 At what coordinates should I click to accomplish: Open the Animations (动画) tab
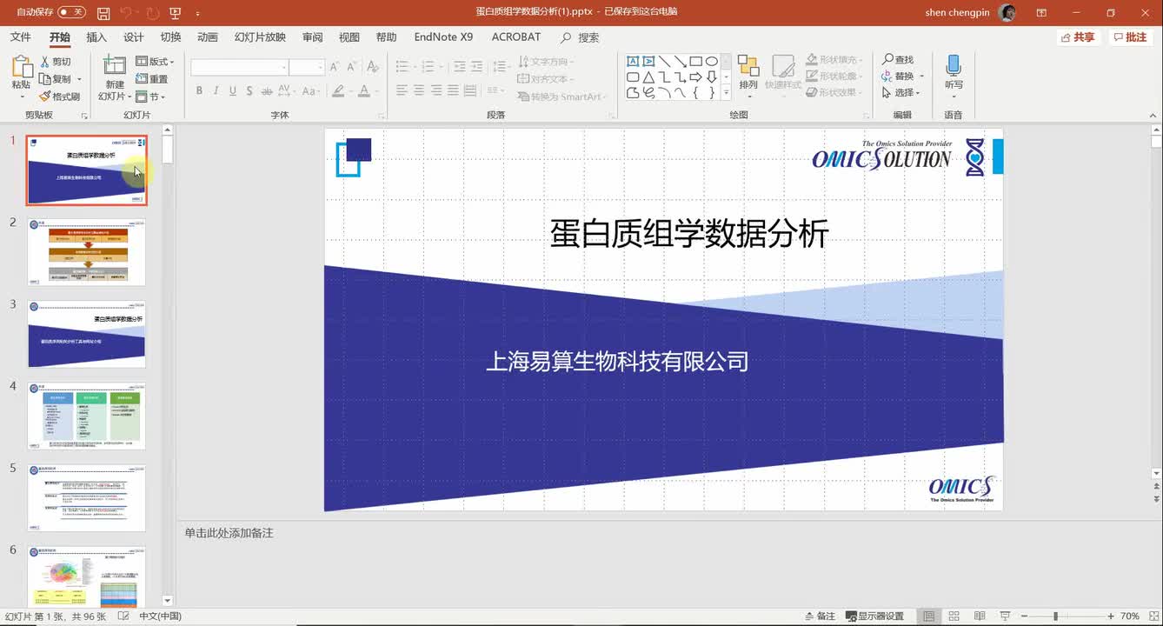[x=208, y=37]
